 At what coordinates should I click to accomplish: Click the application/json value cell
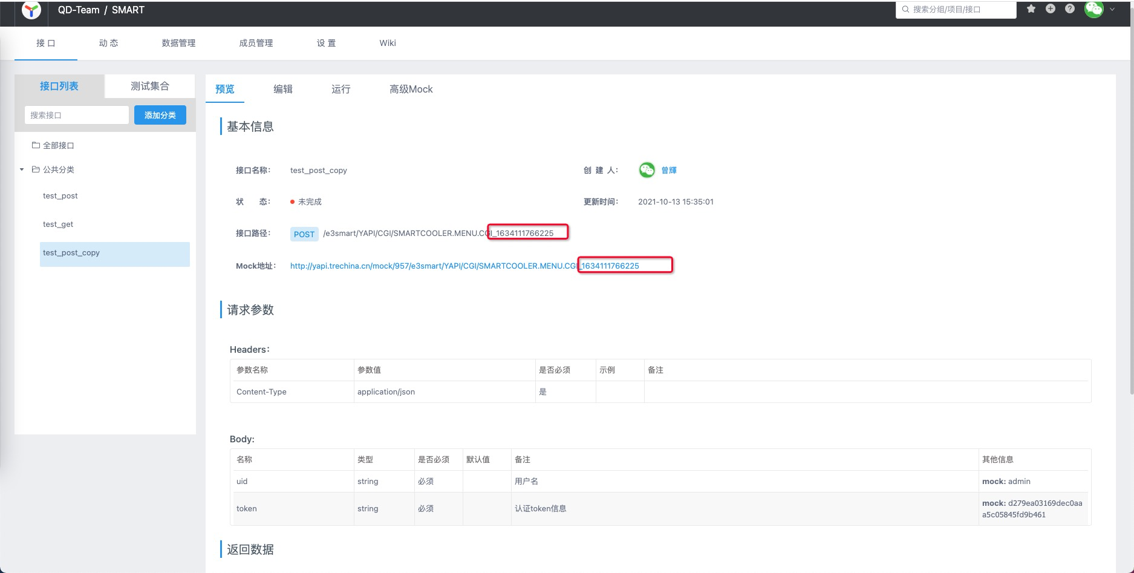coord(445,392)
